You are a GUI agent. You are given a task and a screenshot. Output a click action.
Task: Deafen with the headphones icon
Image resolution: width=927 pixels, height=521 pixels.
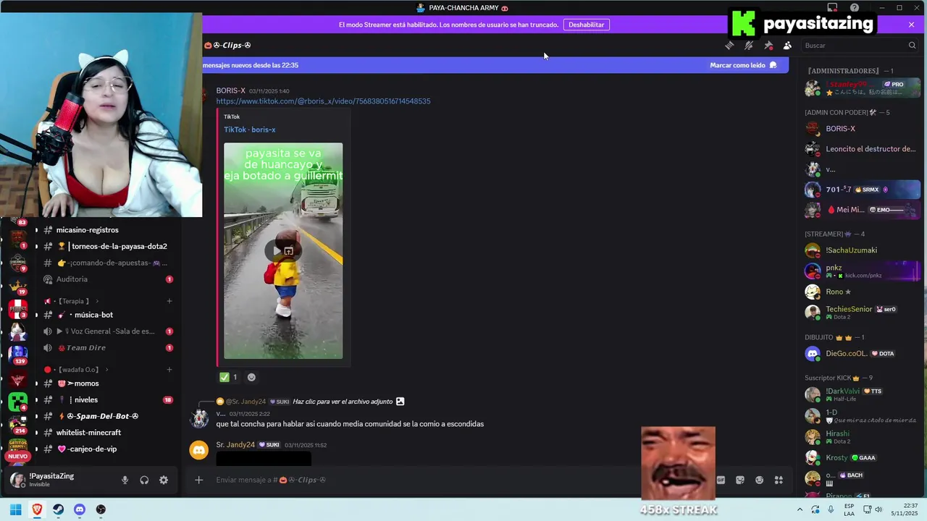pyautogui.click(x=144, y=480)
